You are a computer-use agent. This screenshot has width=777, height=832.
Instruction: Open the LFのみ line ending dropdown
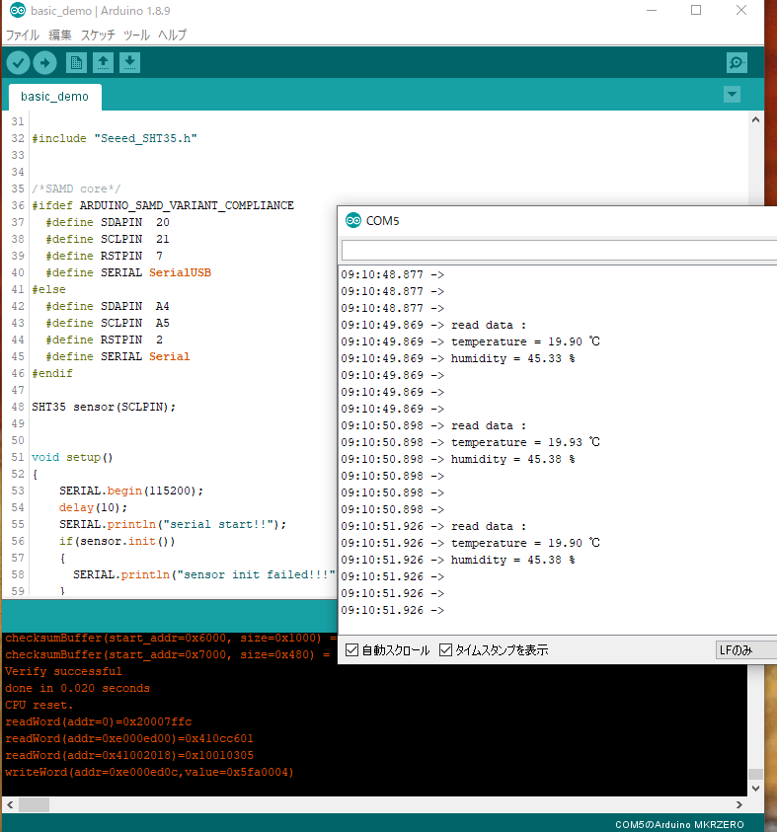pos(744,650)
